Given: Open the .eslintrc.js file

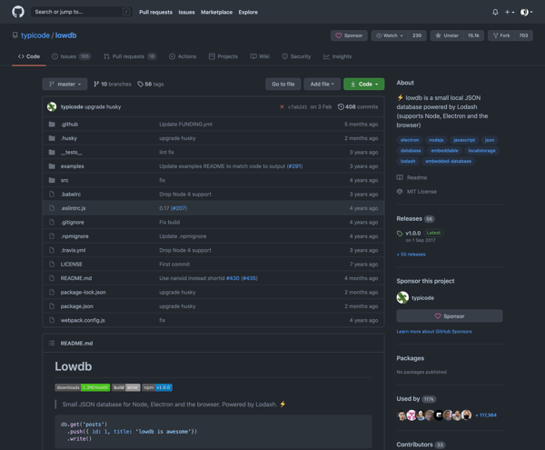Looking at the screenshot, I should [73, 208].
